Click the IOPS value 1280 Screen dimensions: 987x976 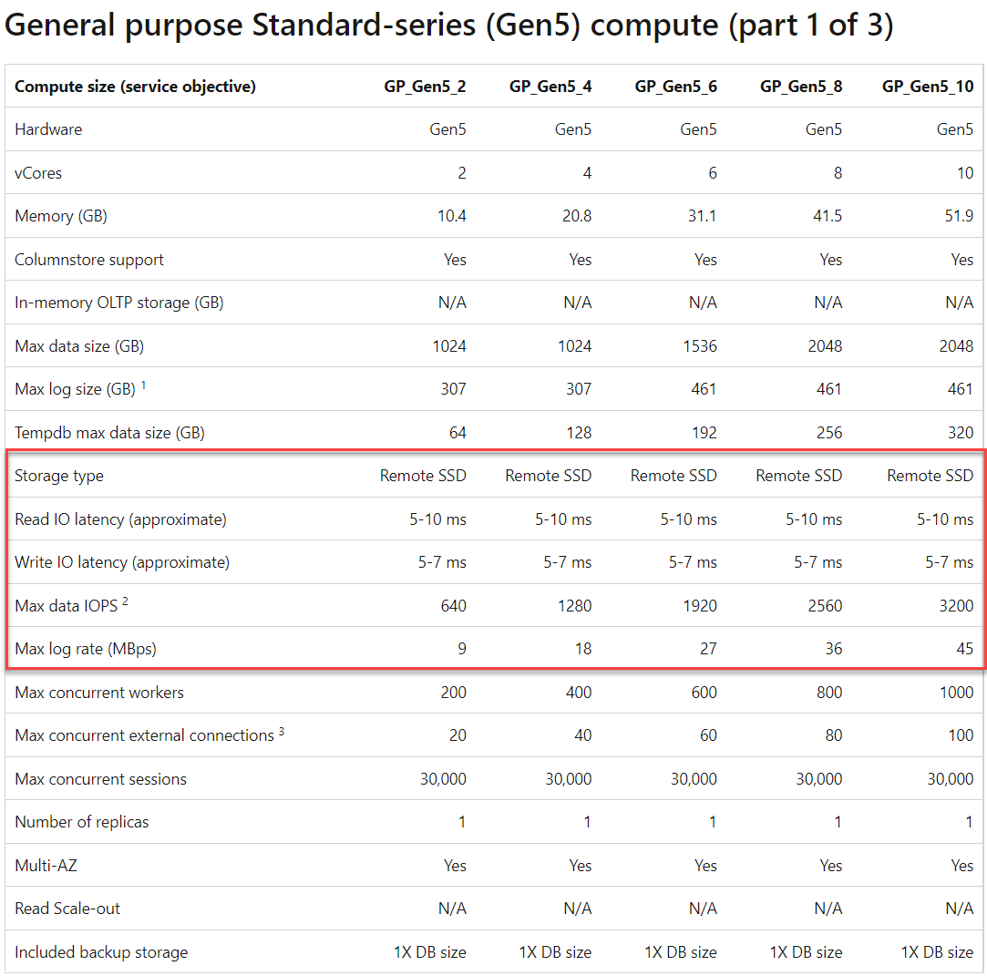pyautogui.click(x=574, y=606)
